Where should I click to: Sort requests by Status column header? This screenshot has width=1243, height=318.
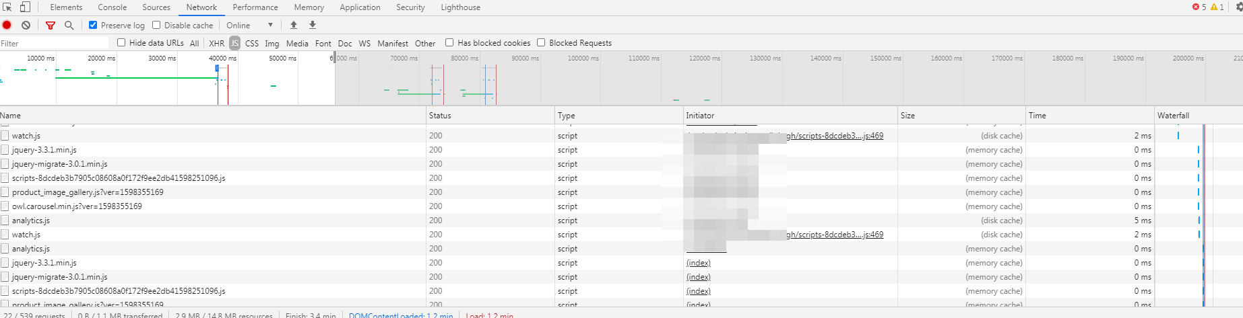(440, 116)
